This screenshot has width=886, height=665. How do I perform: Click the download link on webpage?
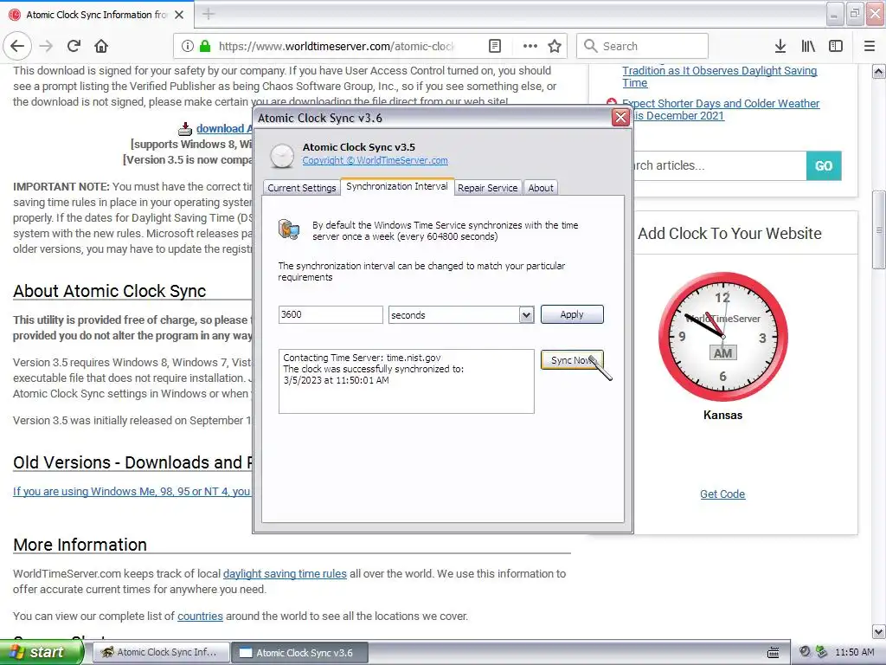[x=223, y=129]
